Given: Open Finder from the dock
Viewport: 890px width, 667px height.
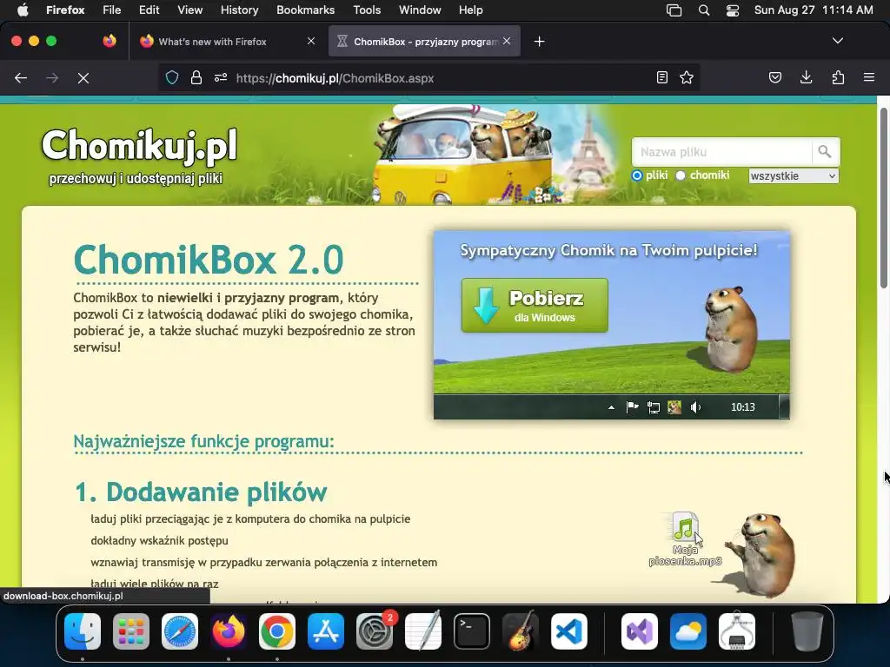Looking at the screenshot, I should coord(83,631).
